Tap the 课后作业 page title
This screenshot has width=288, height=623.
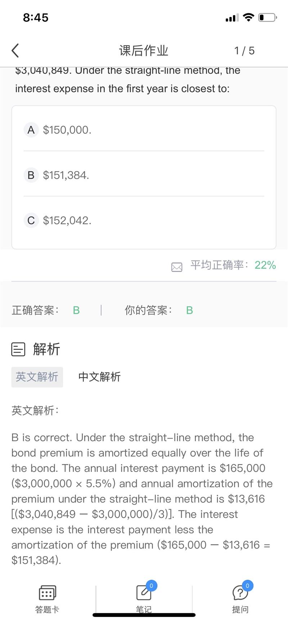(144, 51)
